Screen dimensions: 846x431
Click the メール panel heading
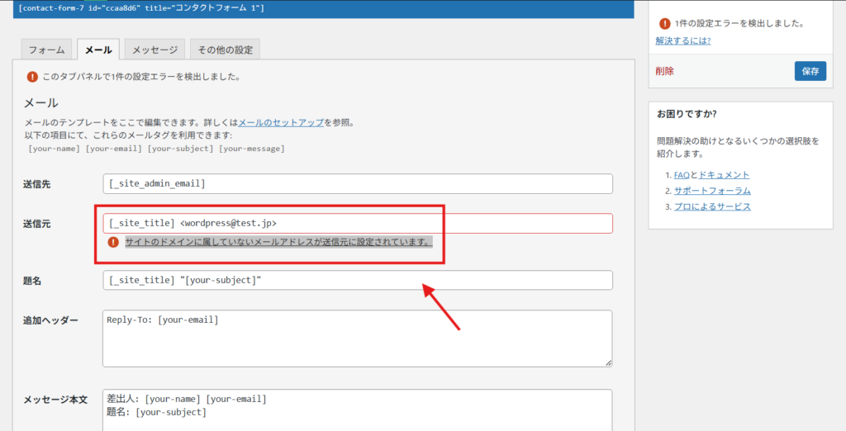[x=41, y=102]
